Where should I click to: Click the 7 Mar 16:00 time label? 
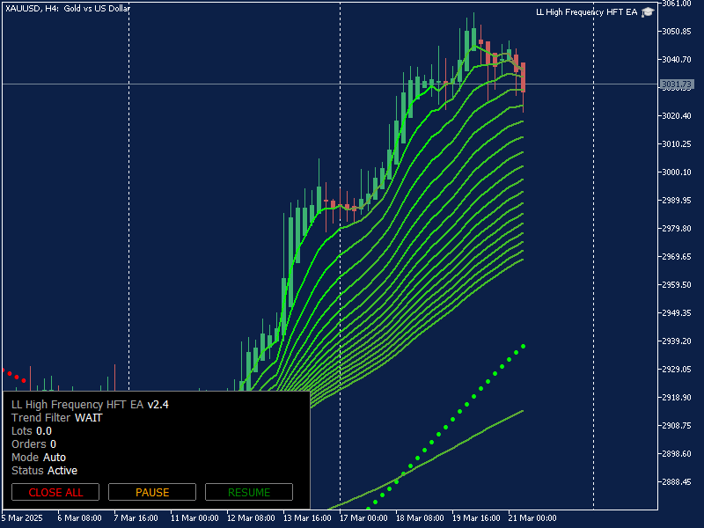(136, 517)
